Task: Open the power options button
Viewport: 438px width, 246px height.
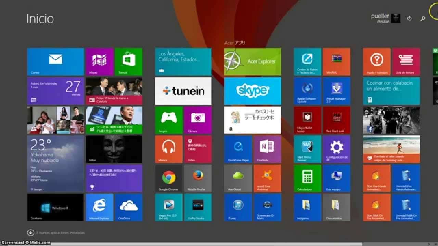Action: tap(409, 18)
